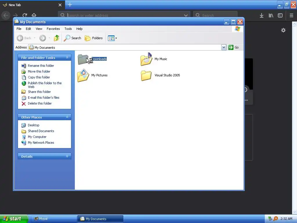Open the browser library icon

271,15
